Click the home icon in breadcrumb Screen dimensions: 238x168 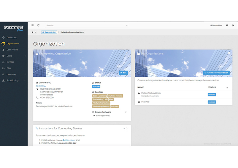pos(33,32)
